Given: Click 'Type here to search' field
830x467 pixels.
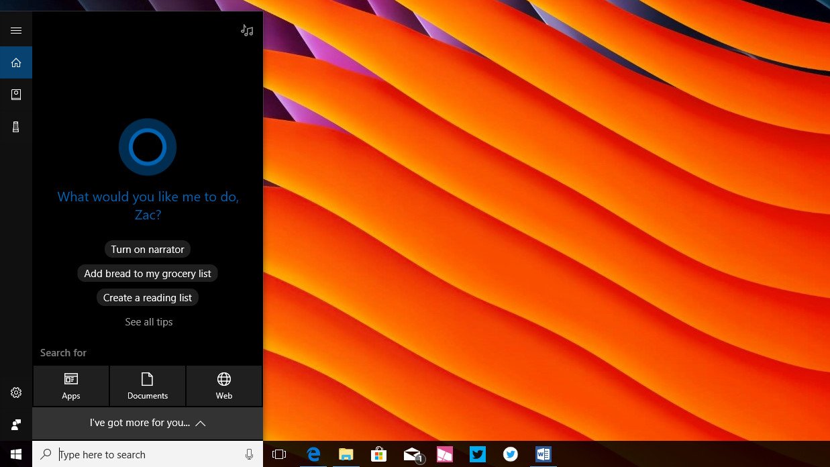Looking at the screenshot, I should click(x=148, y=454).
